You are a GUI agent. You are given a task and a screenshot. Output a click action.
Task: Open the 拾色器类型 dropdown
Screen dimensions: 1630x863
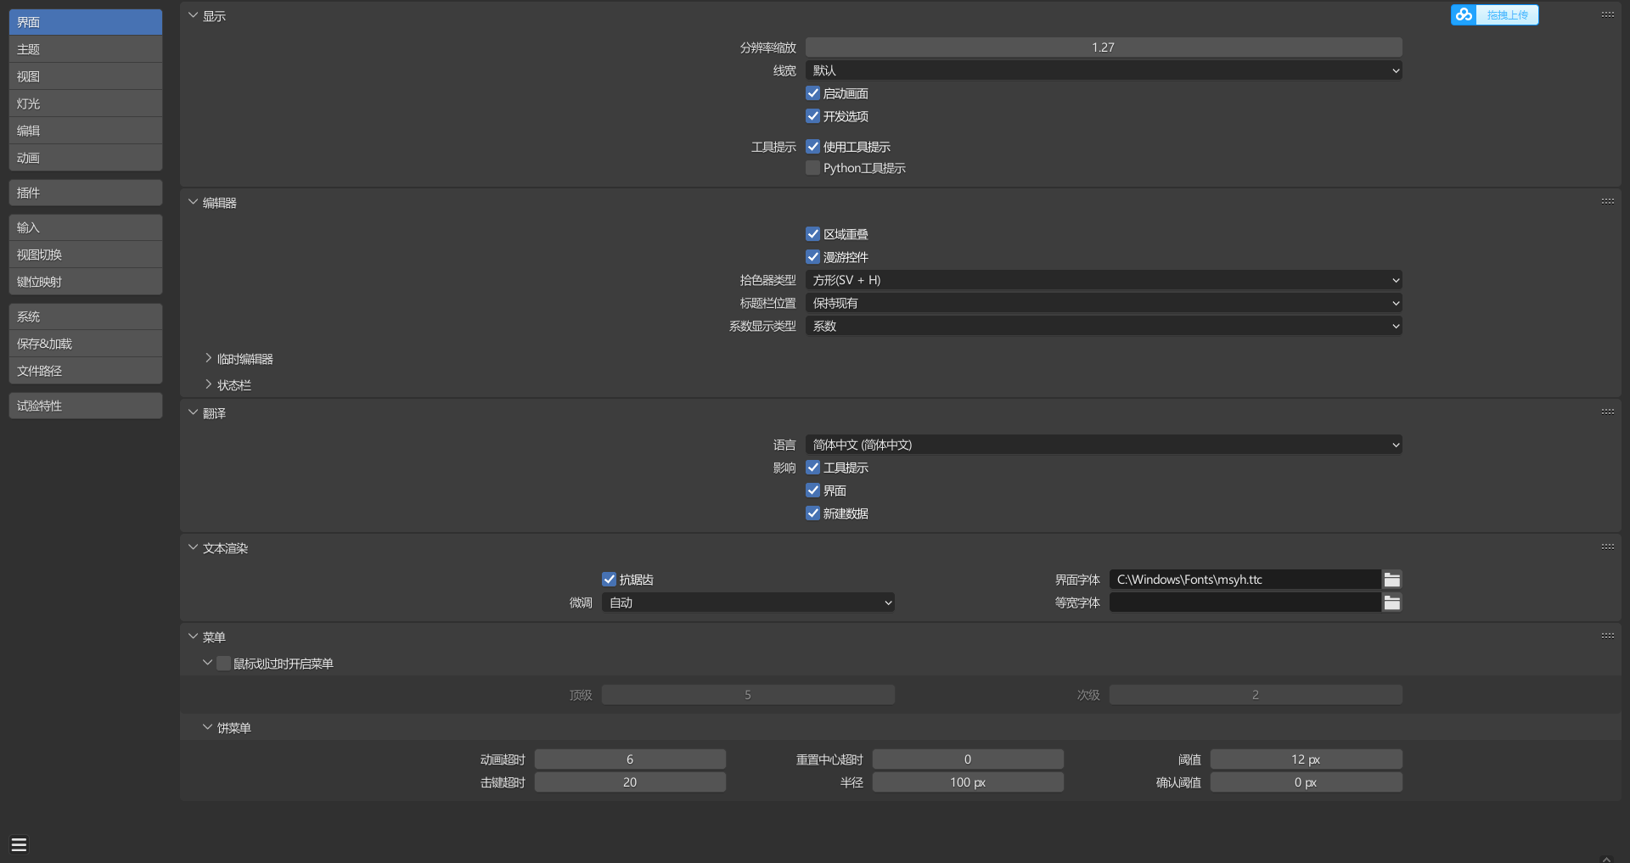tap(1104, 280)
